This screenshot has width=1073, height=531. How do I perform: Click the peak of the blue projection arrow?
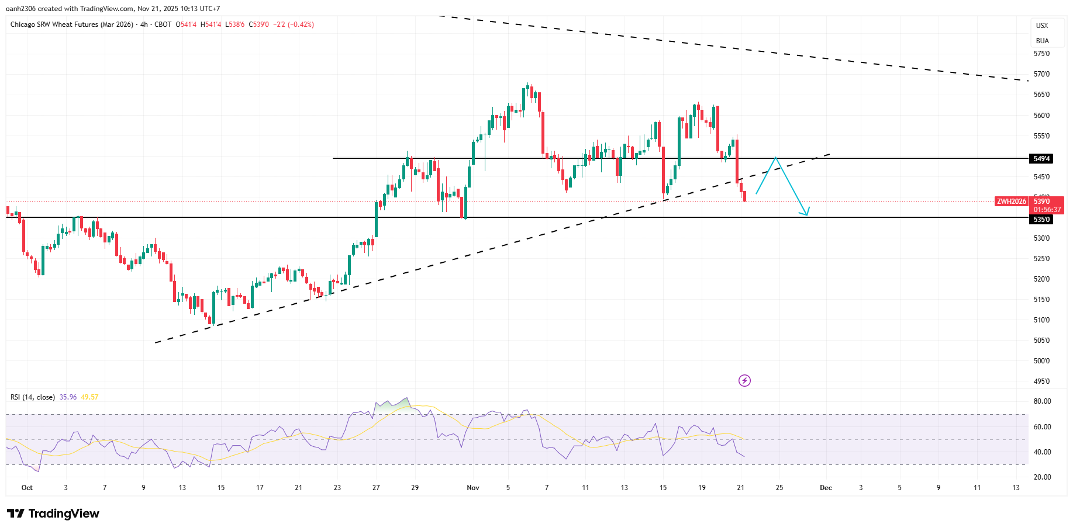775,158
